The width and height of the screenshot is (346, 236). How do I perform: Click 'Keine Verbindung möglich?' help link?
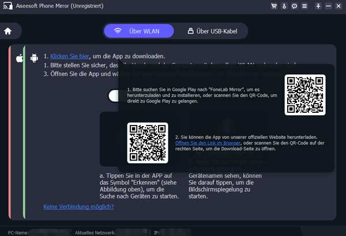pos(78,207)
